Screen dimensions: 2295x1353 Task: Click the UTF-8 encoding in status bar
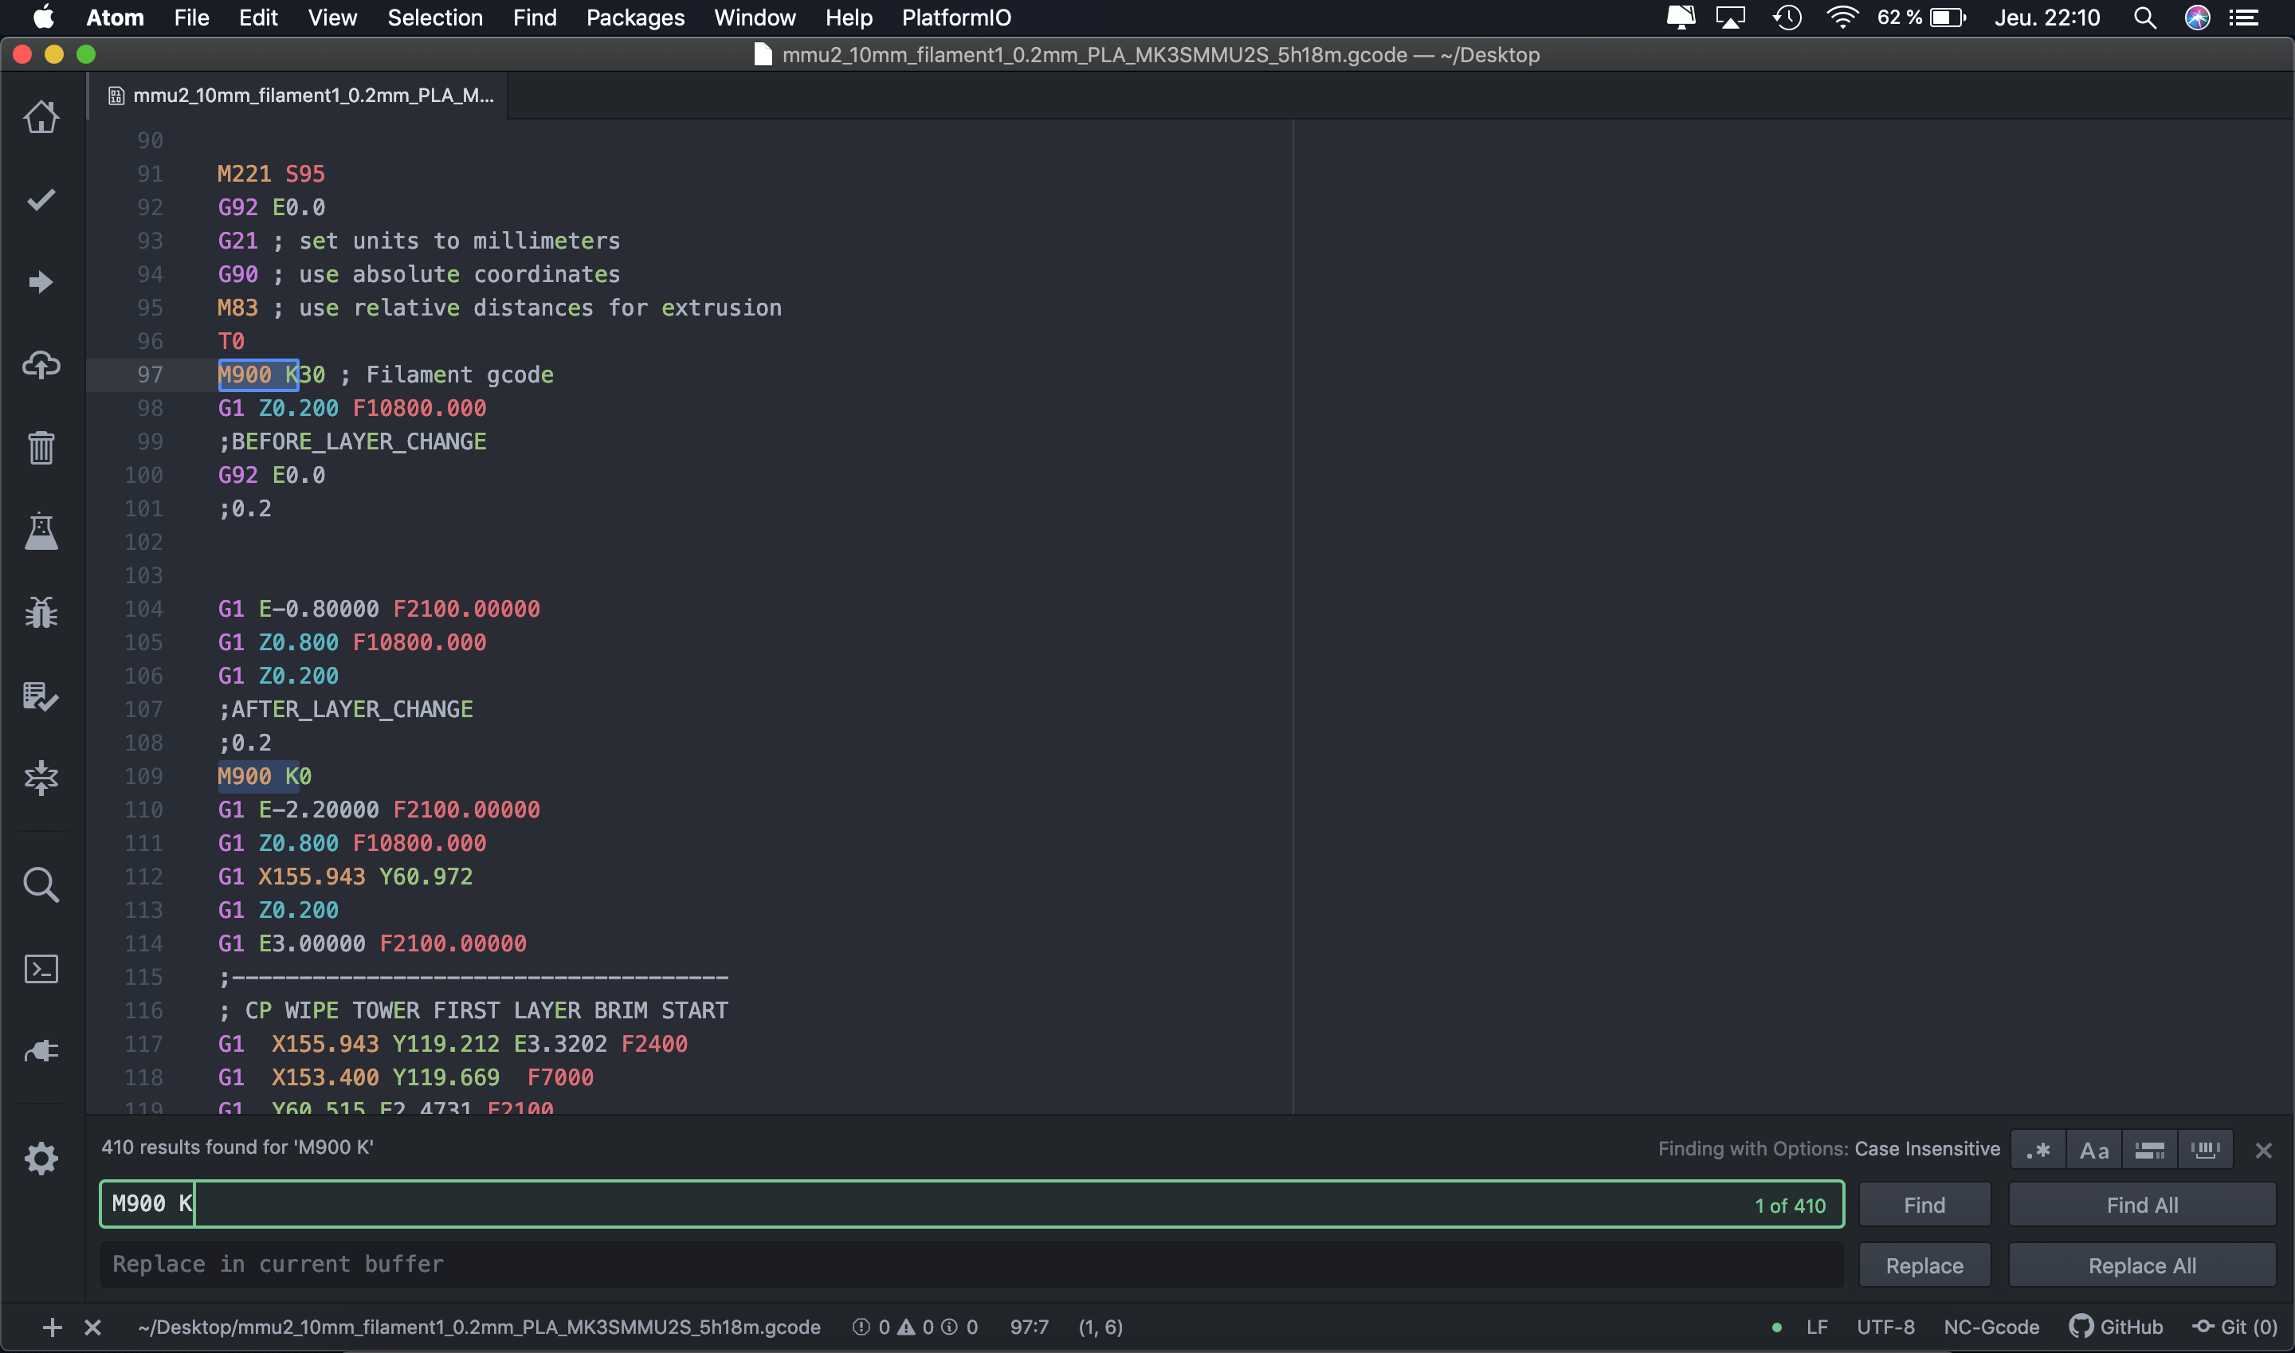click(x=1883, y=1327)
